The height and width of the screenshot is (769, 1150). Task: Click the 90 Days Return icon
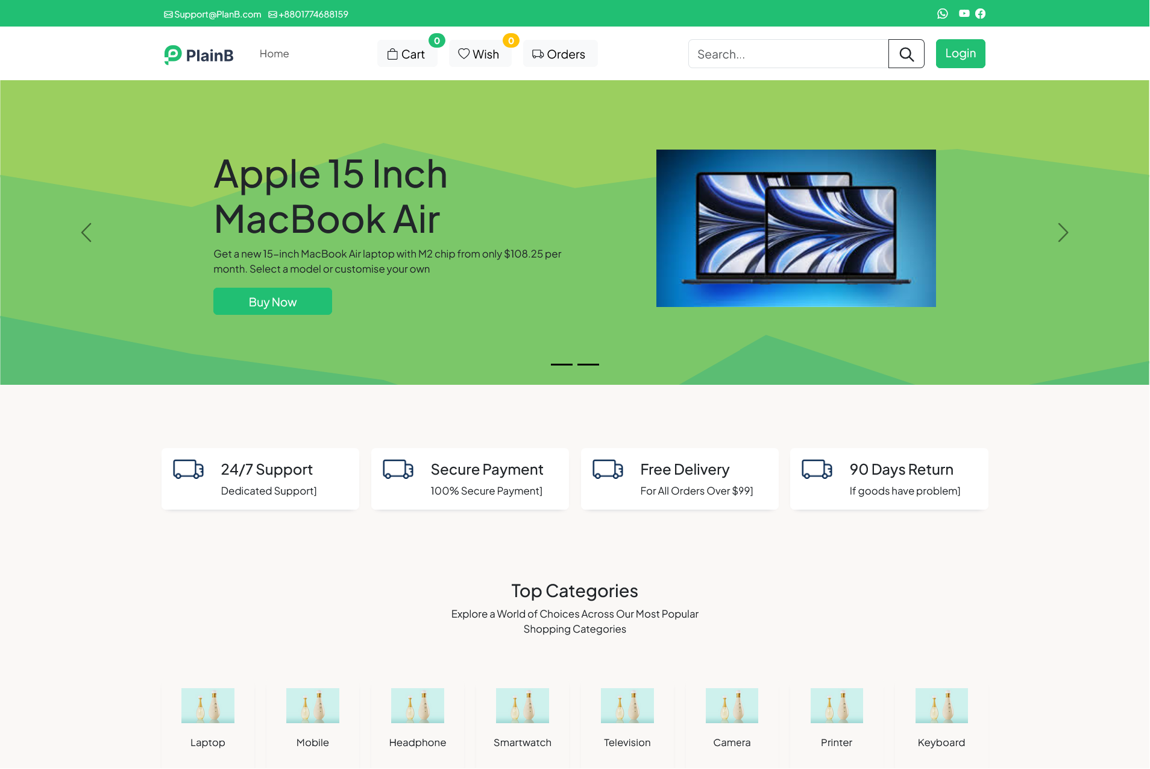[x=817, y=469]
